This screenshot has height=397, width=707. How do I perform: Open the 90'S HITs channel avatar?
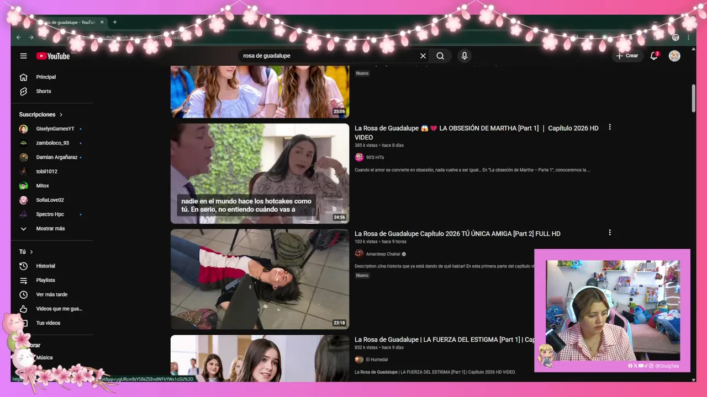[x=359, y=157]
